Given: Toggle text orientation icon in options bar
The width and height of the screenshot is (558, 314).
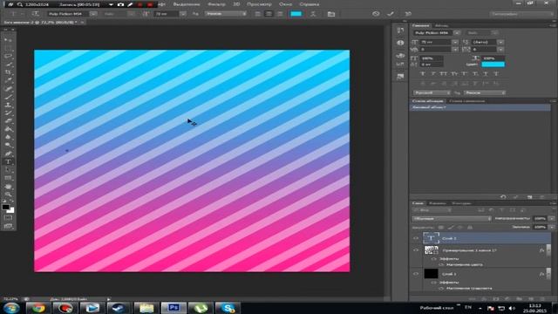Looking at the screenshot, I should tap(36, 14).
